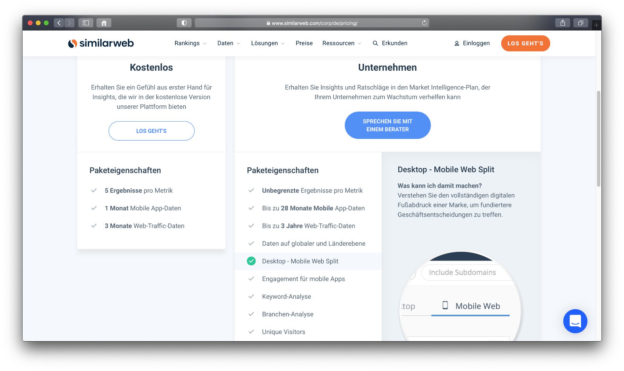Toggle the Safari sidebar icon
Viewport: 624px width, 371px height.
coord(86,23)
